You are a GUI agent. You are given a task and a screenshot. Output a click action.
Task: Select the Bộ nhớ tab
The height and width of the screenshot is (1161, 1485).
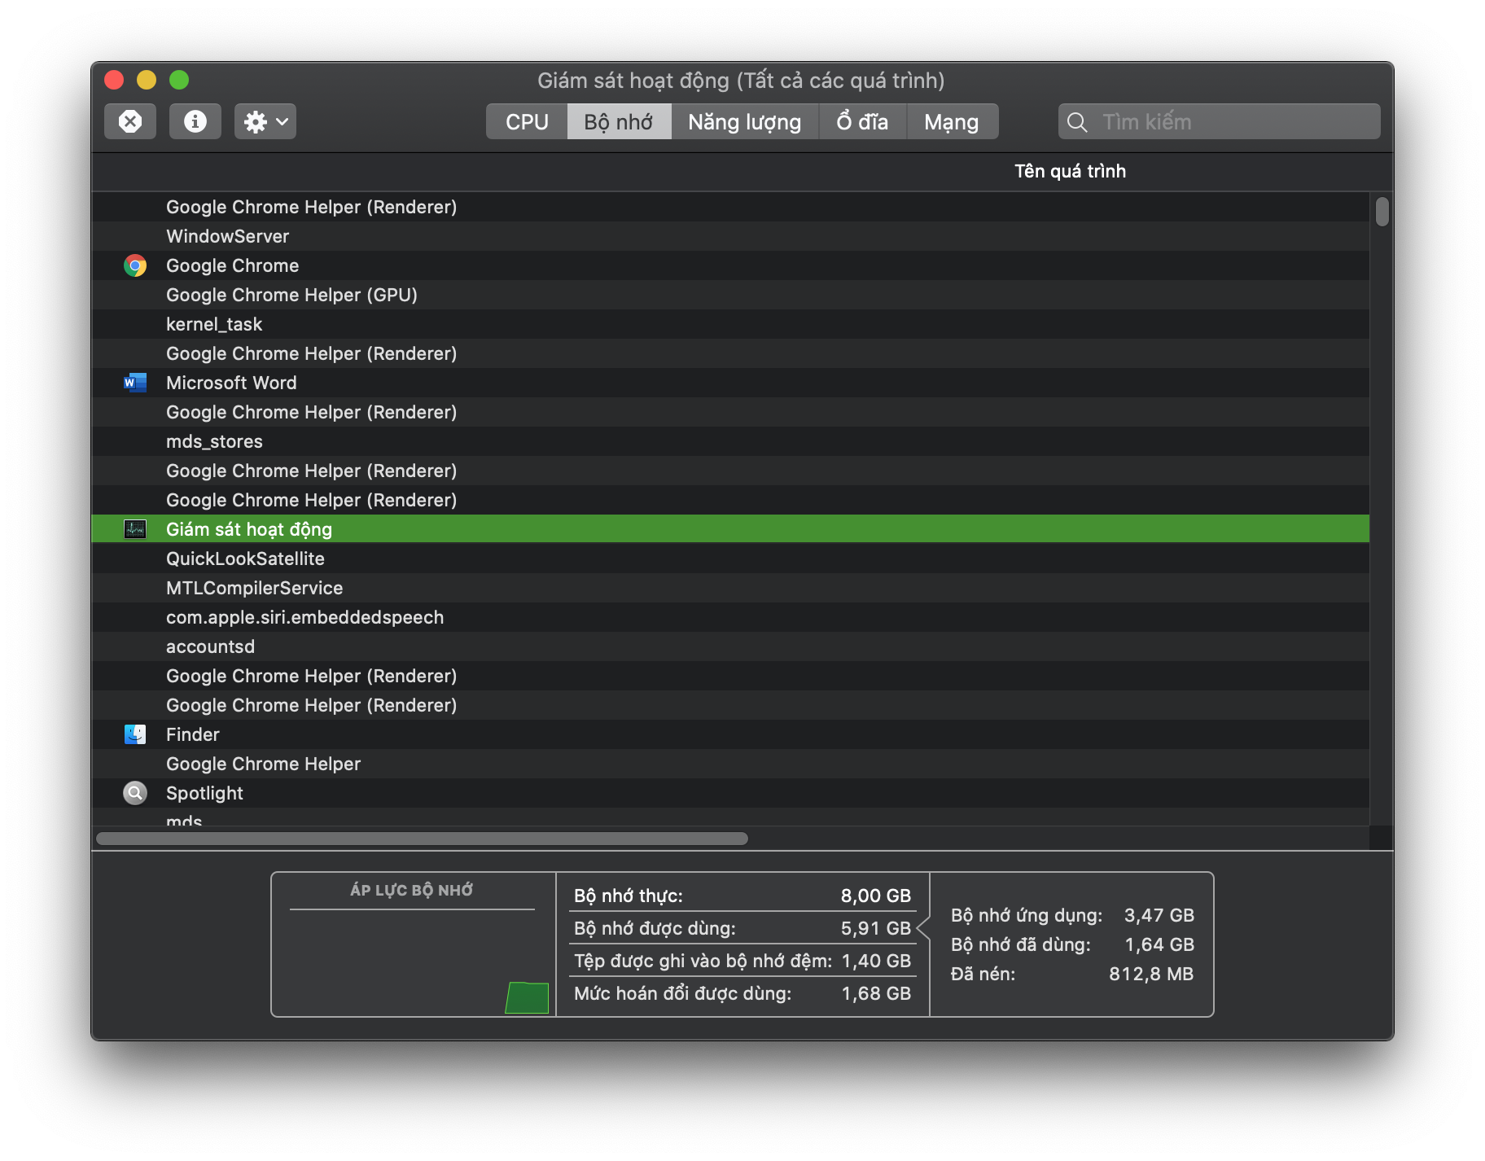619,121
